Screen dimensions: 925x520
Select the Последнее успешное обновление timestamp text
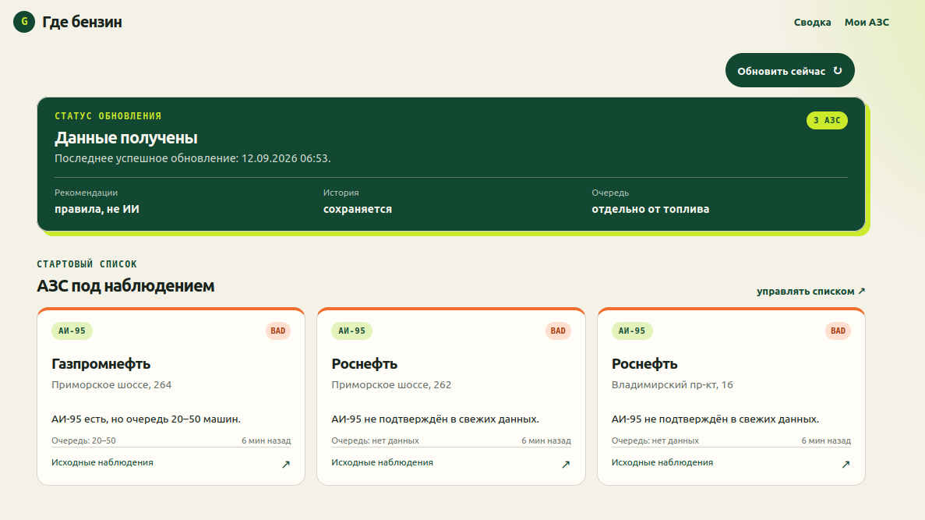[x=193, y=158]
